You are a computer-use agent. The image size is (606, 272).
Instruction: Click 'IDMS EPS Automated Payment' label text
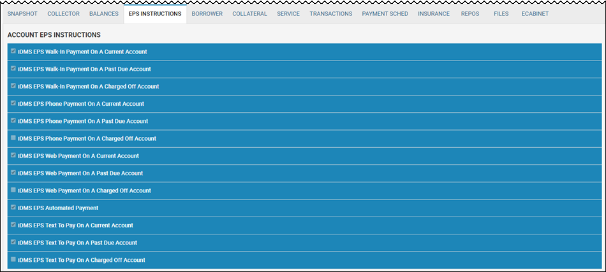pyautogui.click(x=58, y=208)
